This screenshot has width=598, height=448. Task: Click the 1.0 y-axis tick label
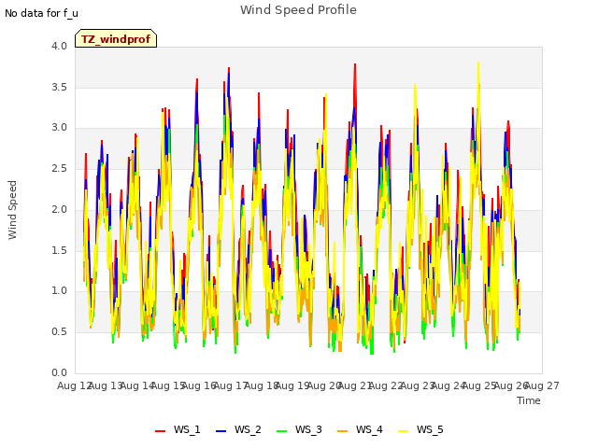point(59,291)
